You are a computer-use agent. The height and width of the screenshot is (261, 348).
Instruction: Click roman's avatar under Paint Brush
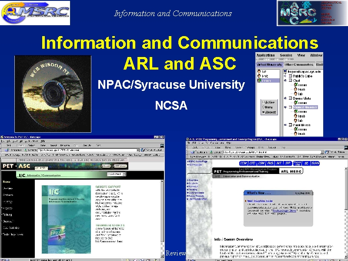(296, 129)
